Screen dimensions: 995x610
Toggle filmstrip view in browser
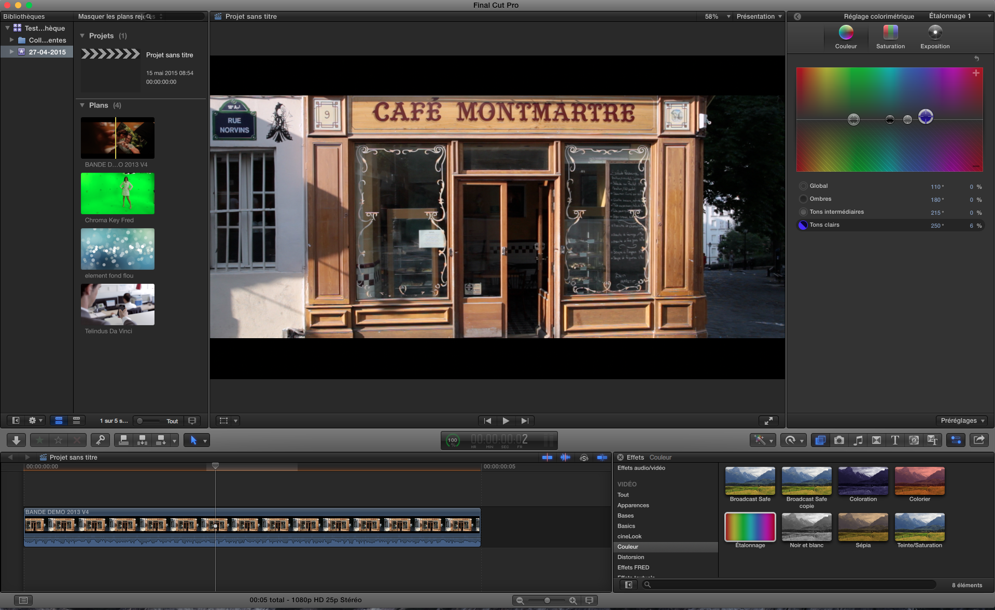(59, 421)
